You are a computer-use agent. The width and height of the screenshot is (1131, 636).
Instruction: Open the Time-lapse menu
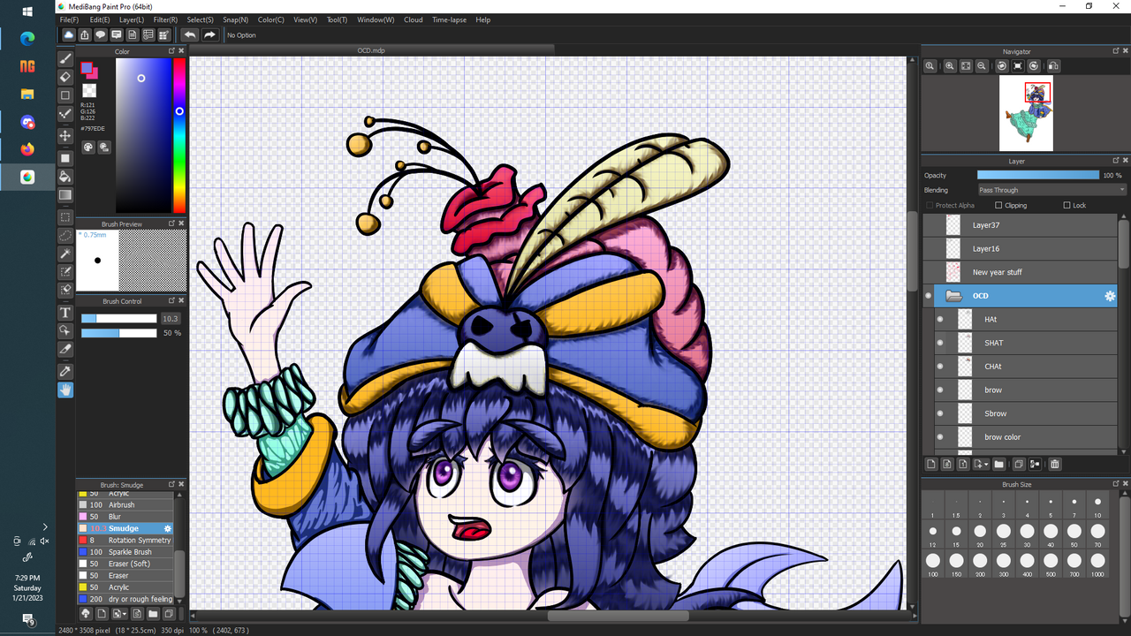[x=450, y=19]
